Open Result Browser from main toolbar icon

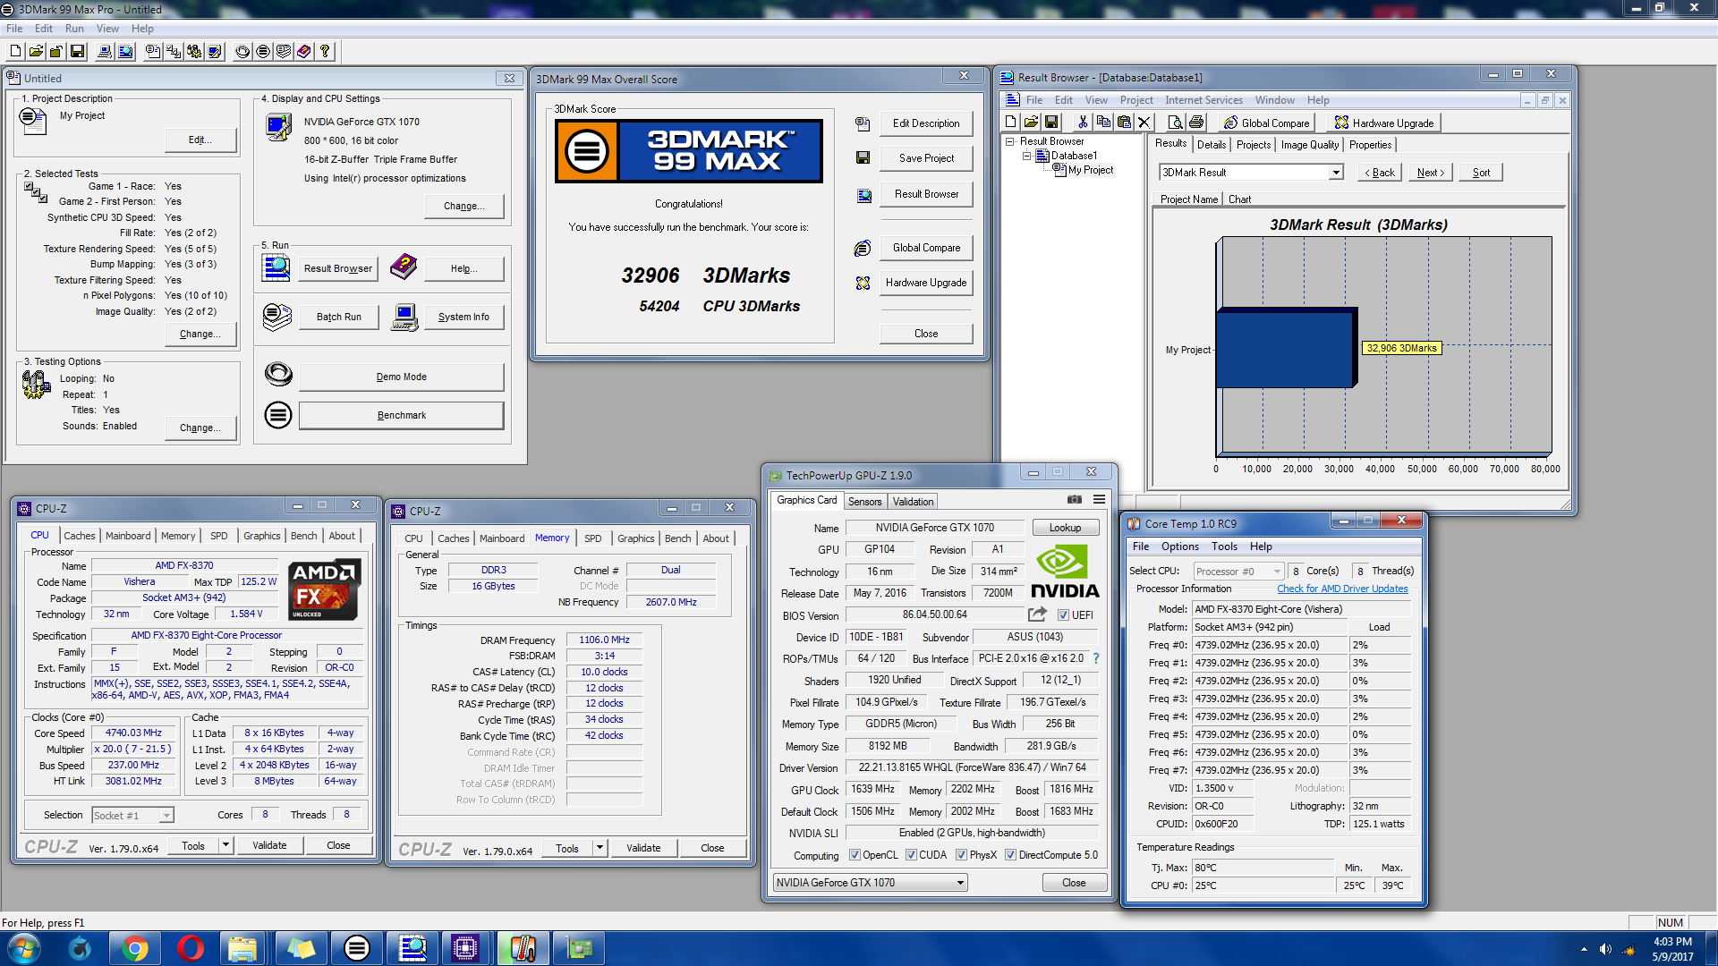[125, 52]
